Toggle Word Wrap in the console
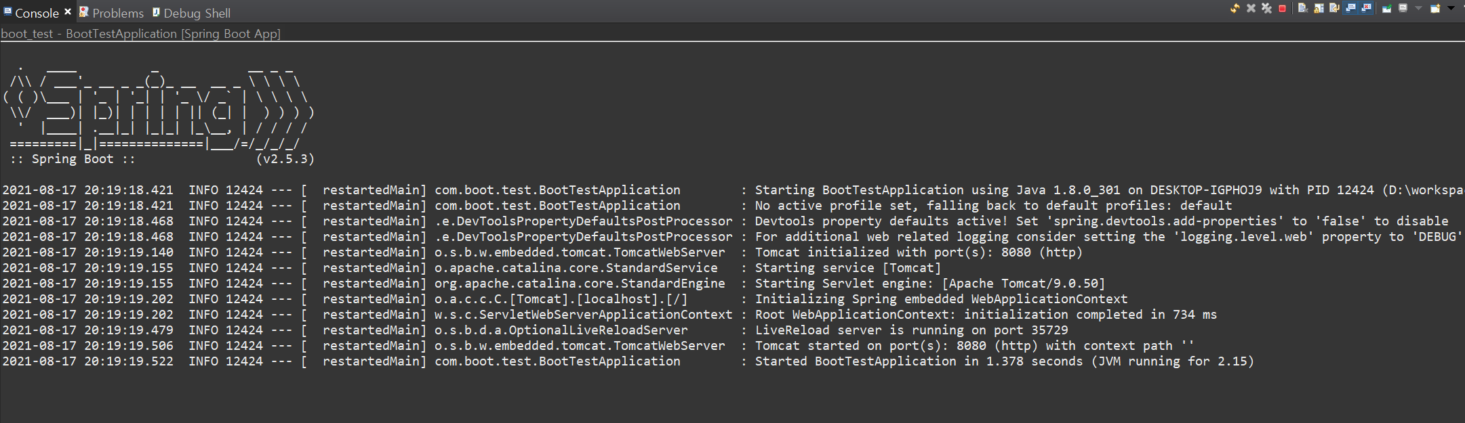Viewport: 1465px width, 423px height. pyautogui.click(x=1334, y=8)
